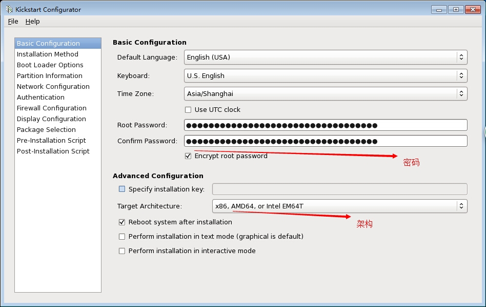Select Firewall Configuration entry
Image resolution: width=486 pixels, height=307 pixels.
(x=58, y=108)
